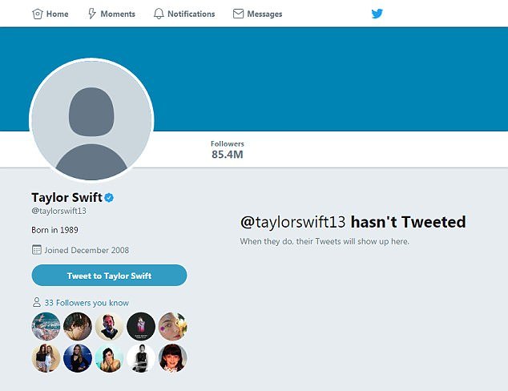508x391 pixels.
Task: Open the Moments tab label
Action: point(119,14)
